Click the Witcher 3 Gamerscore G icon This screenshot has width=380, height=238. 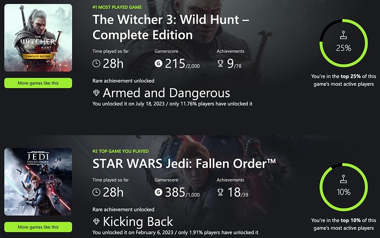click(159, 64)
